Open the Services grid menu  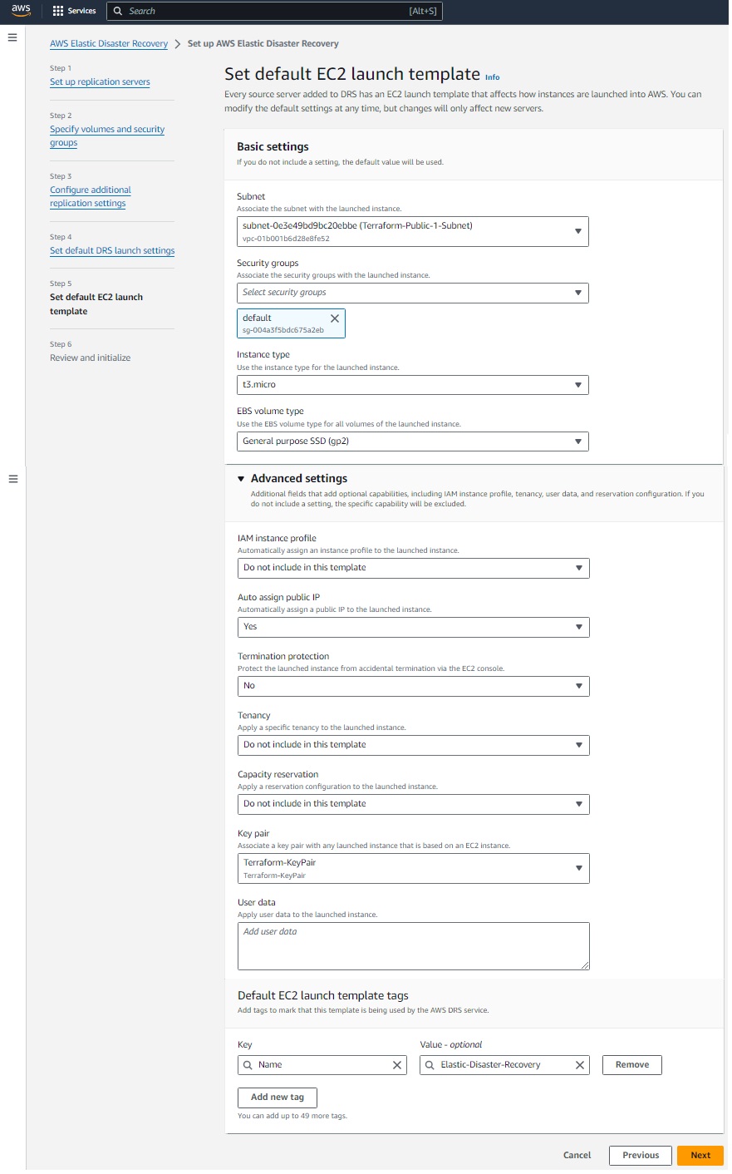pyautogui.click(x=74, y=11)
